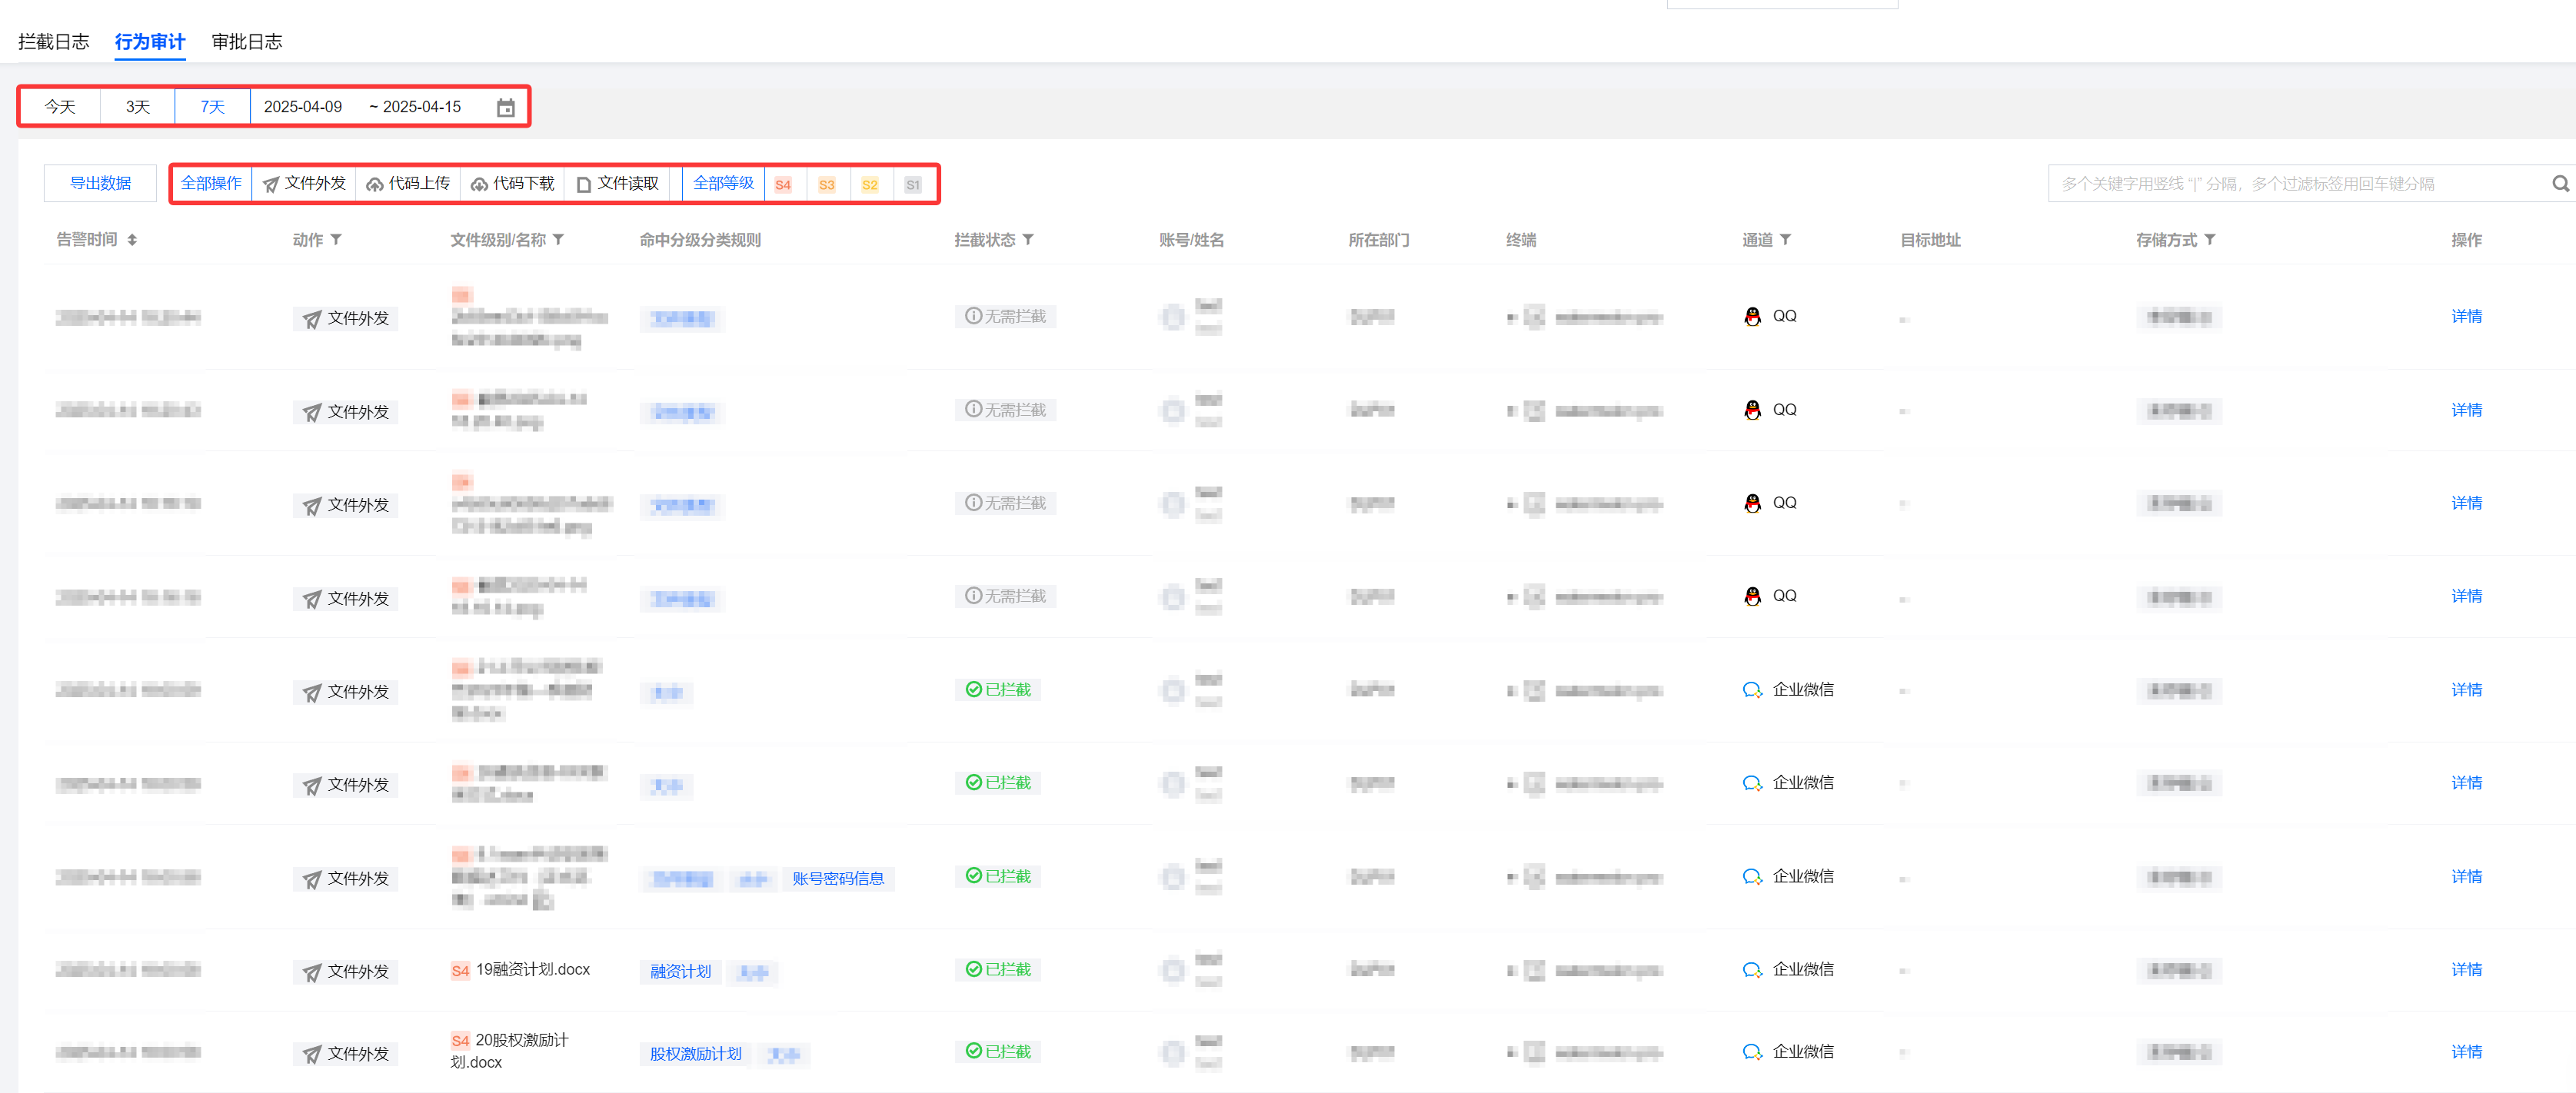Open the 动作 column filter
Viewport: 2576px width, 1093px height.
pyautogui.click(x=337, y=240)
